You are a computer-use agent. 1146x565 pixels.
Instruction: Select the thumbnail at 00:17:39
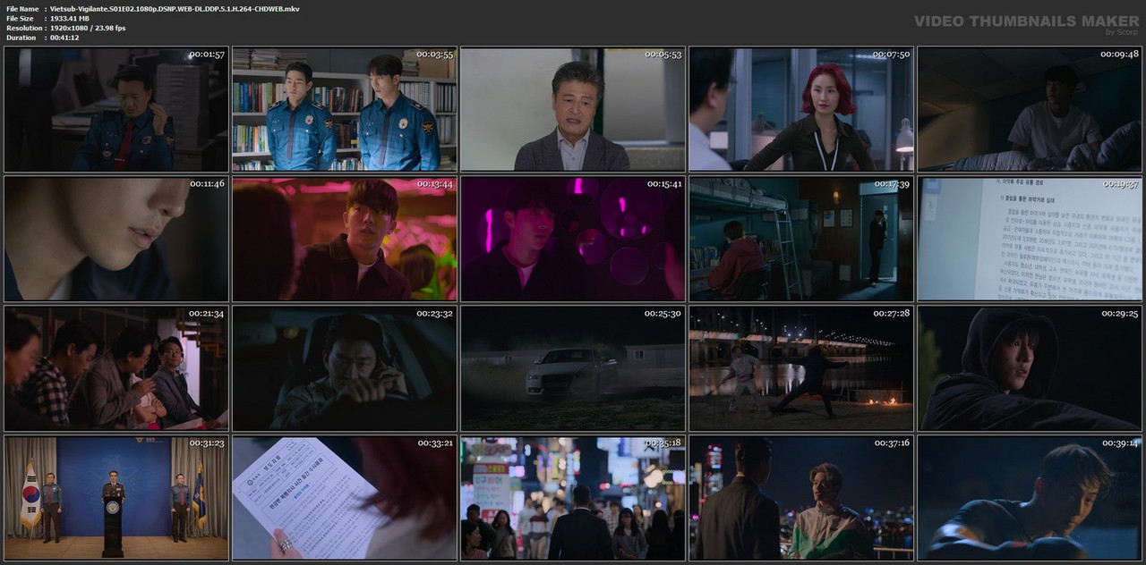coord(801,239)
